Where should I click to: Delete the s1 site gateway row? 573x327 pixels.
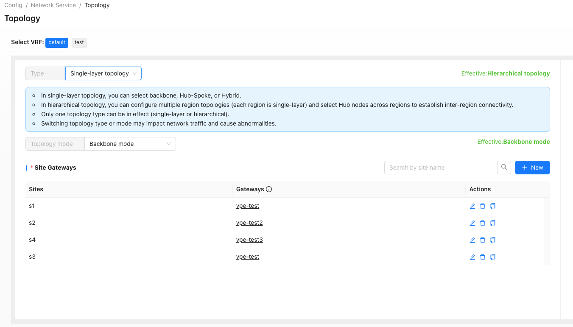pos(483,206)
